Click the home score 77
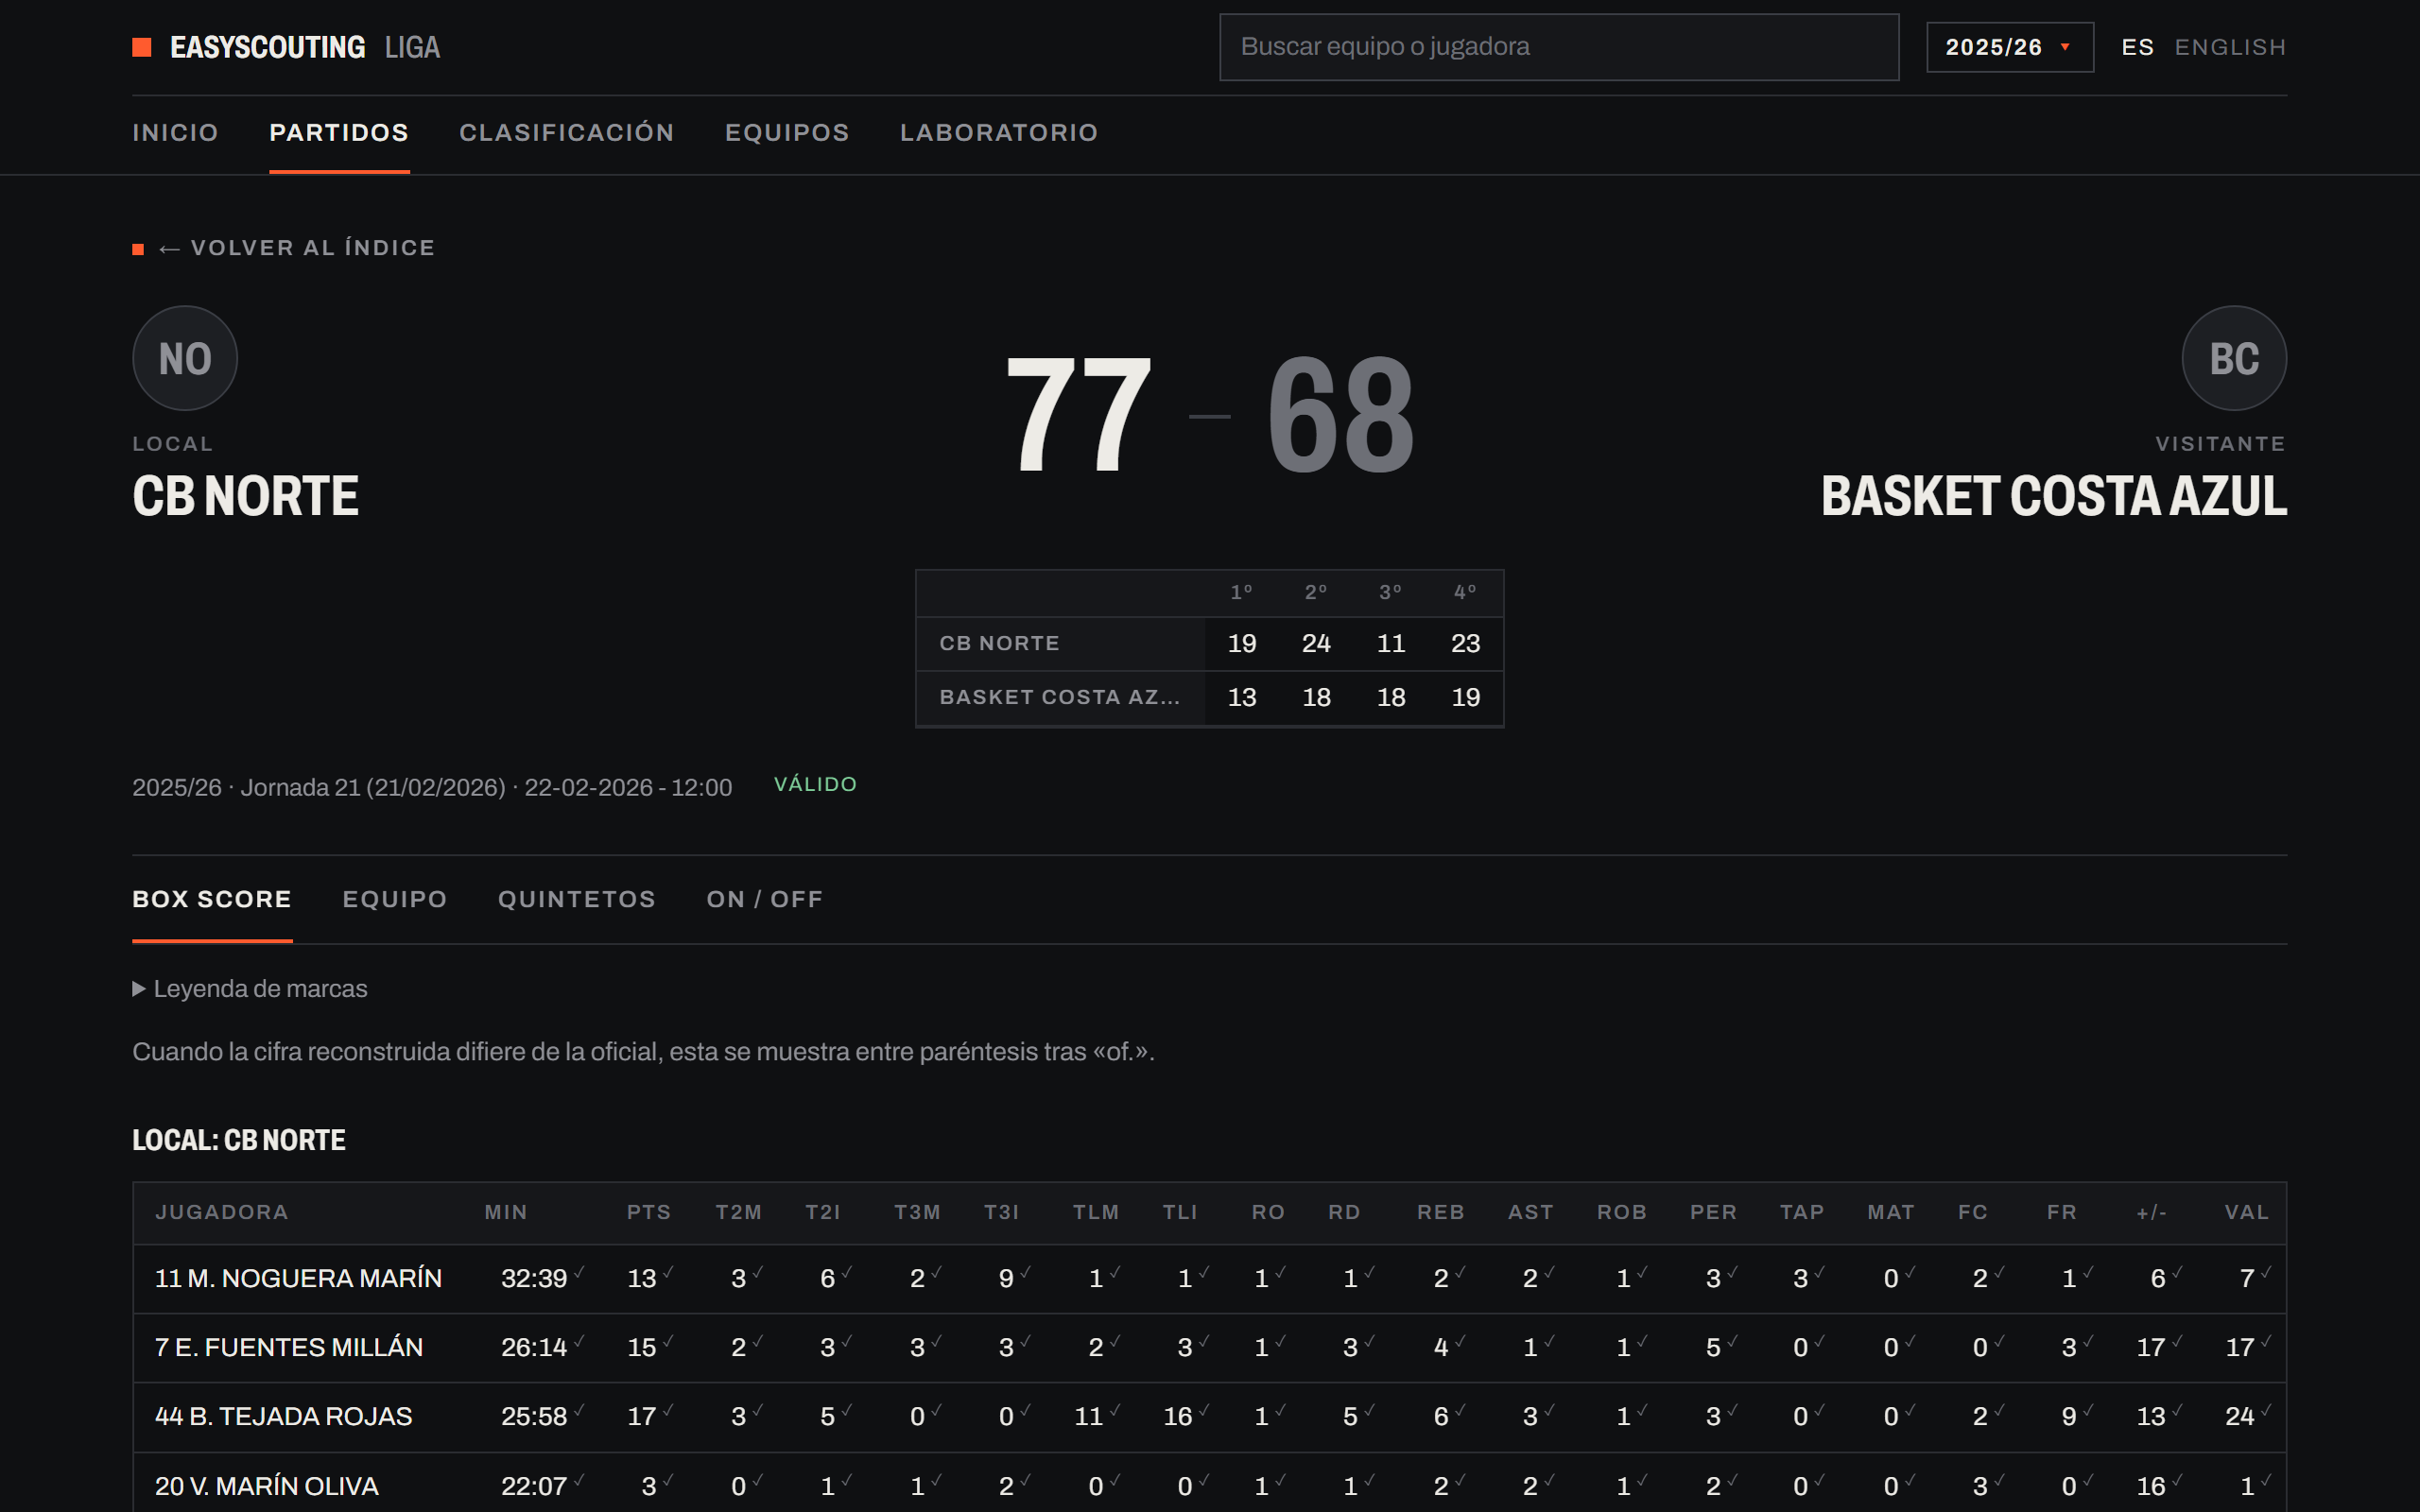Image resolution: width=2420 pixels, height=1512 pixels. pyautogui.click(x=1078, y=414)
